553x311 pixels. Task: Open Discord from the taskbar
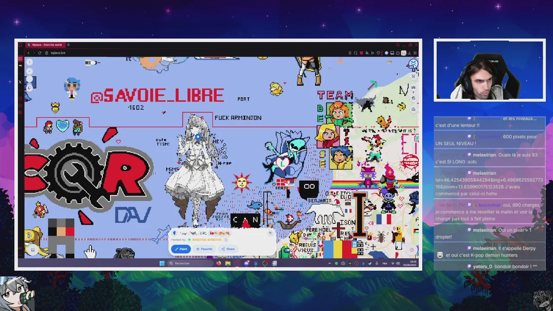coord(247,263)
